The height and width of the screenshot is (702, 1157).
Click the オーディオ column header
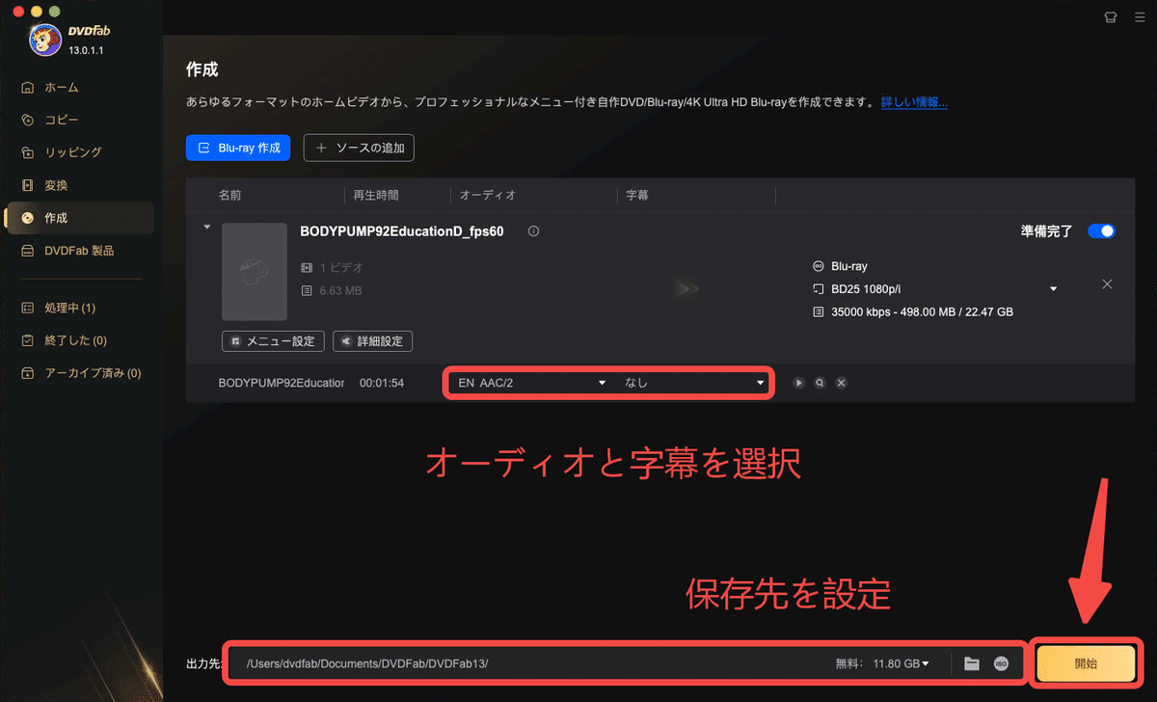coord(488,195)
